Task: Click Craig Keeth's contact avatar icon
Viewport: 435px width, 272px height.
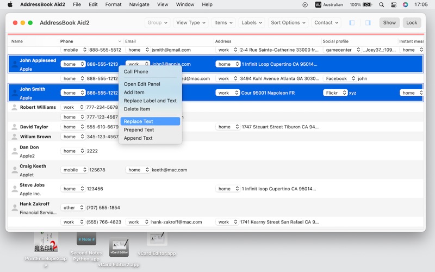Action: 15,170
